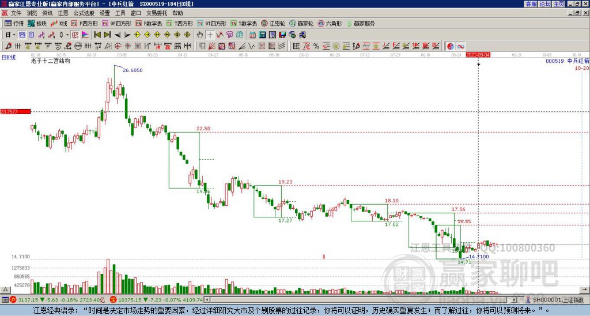Click the red floppy save icon
The width and height of the screenshot is (590, 316).
click(x=282, y=35)
